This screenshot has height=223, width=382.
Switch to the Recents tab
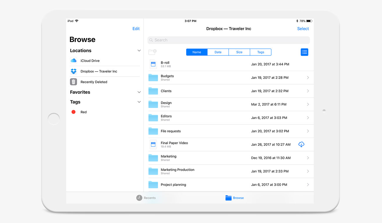146,198
